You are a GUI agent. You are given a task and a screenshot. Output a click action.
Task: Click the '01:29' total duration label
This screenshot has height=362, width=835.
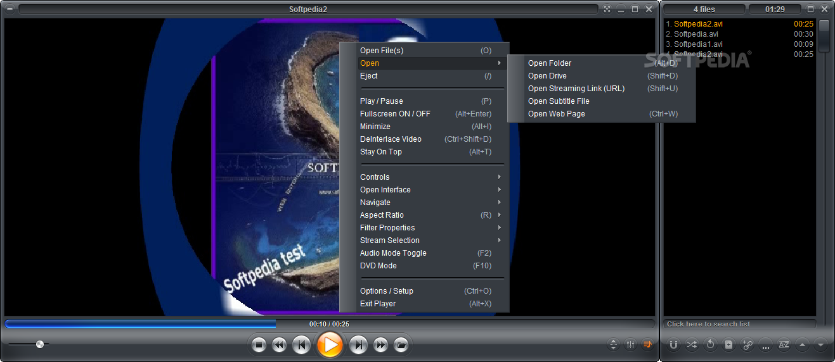(x=775, y=9)
